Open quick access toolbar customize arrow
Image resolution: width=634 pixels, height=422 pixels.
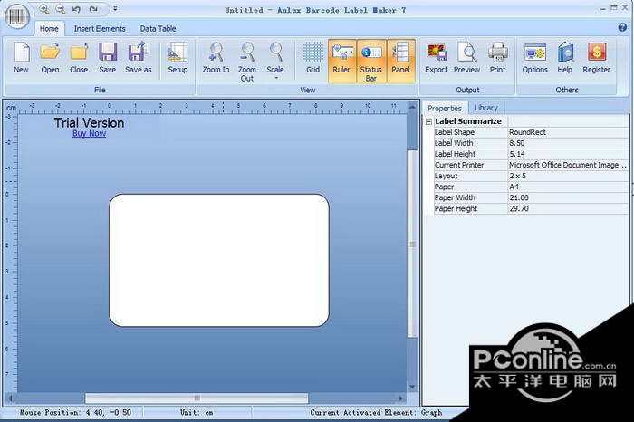[x=115, y=9]
